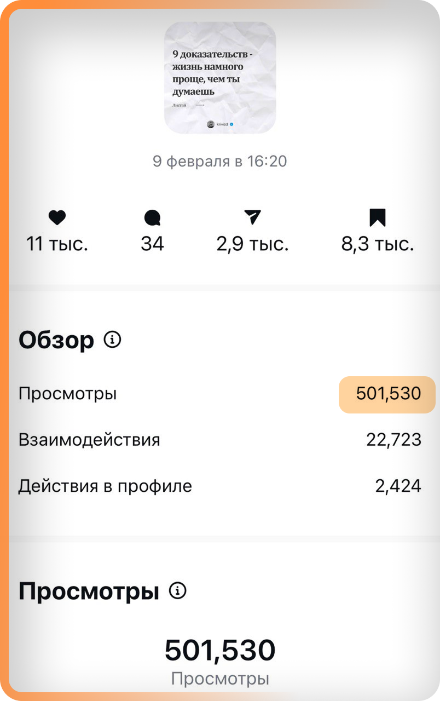Viewport: 440px width, 701px height.
Task: Open the Взаимодействия row
Action: [x=220, y=440]
